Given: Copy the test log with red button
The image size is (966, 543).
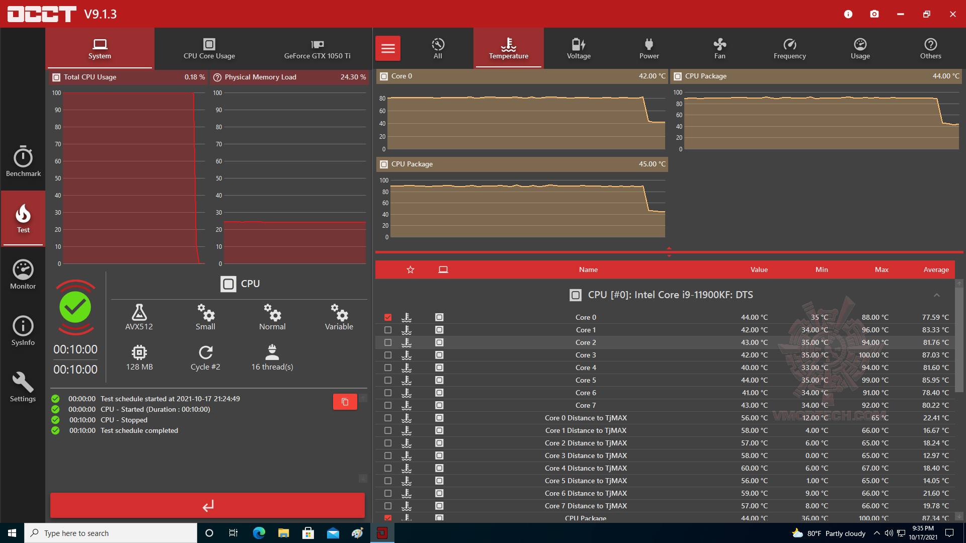Looking at the screenshot, I should tap(345, 402).
